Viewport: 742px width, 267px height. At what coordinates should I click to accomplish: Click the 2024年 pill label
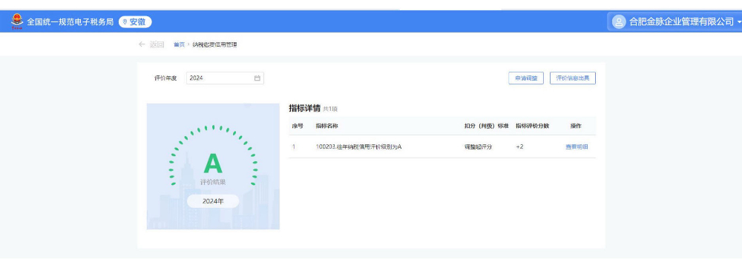pyautogui.click(x=213, y=201)
